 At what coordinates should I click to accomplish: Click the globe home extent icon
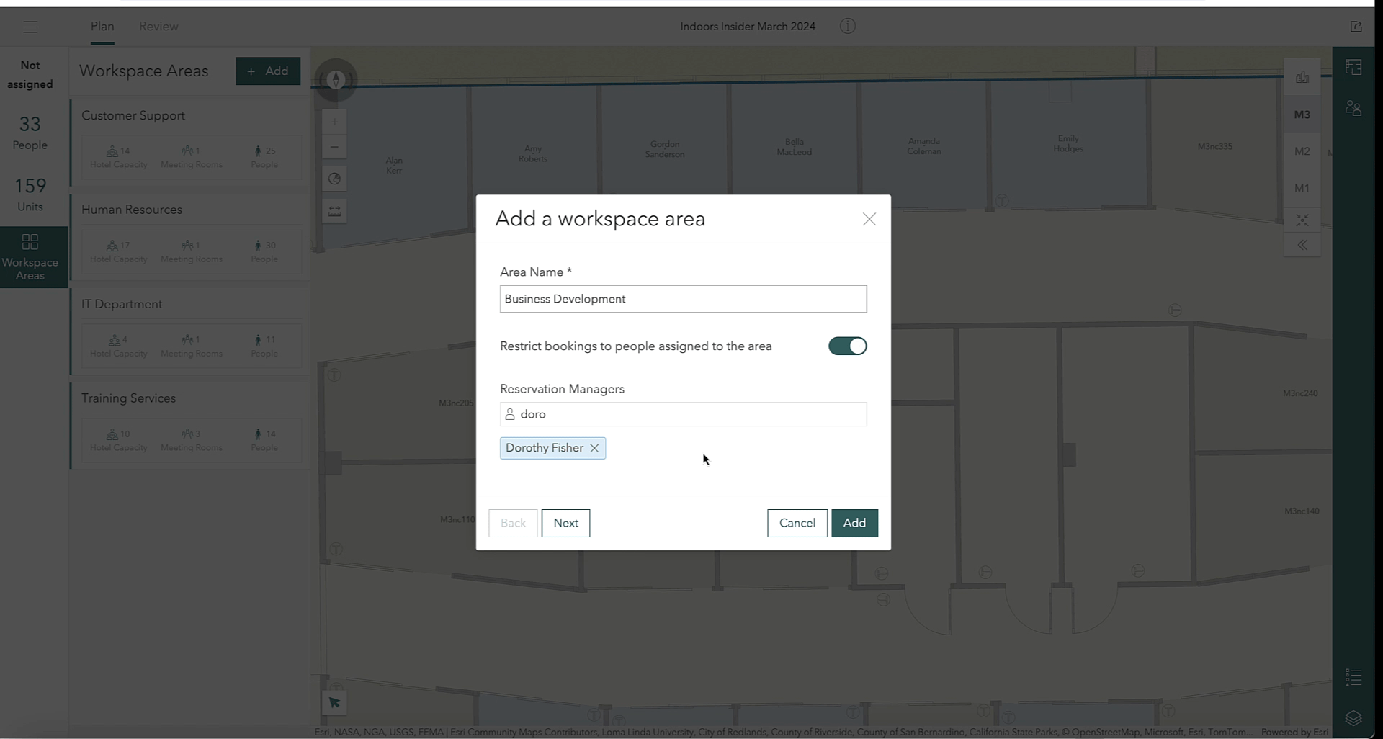point(334,179)
